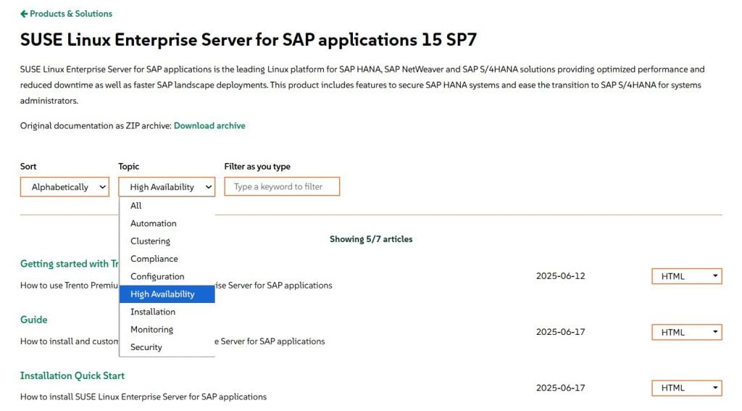Select Installation topic option
742x411 pixels.
(x=167, y=312)
